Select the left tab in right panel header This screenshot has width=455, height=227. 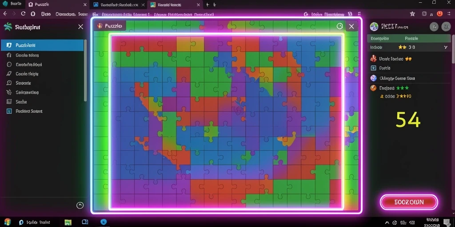(x=379, y=38)
